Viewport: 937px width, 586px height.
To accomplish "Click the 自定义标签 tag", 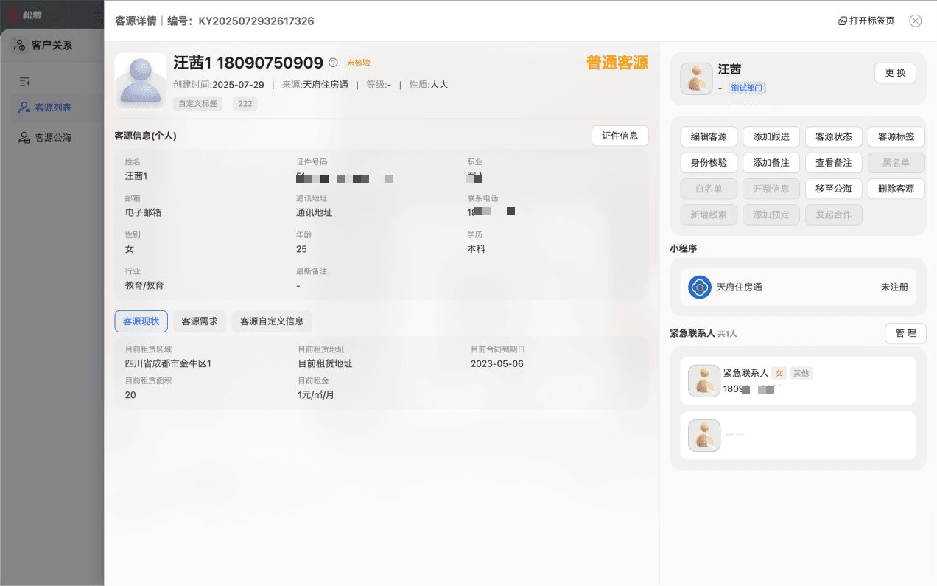I will coord(198,103).
